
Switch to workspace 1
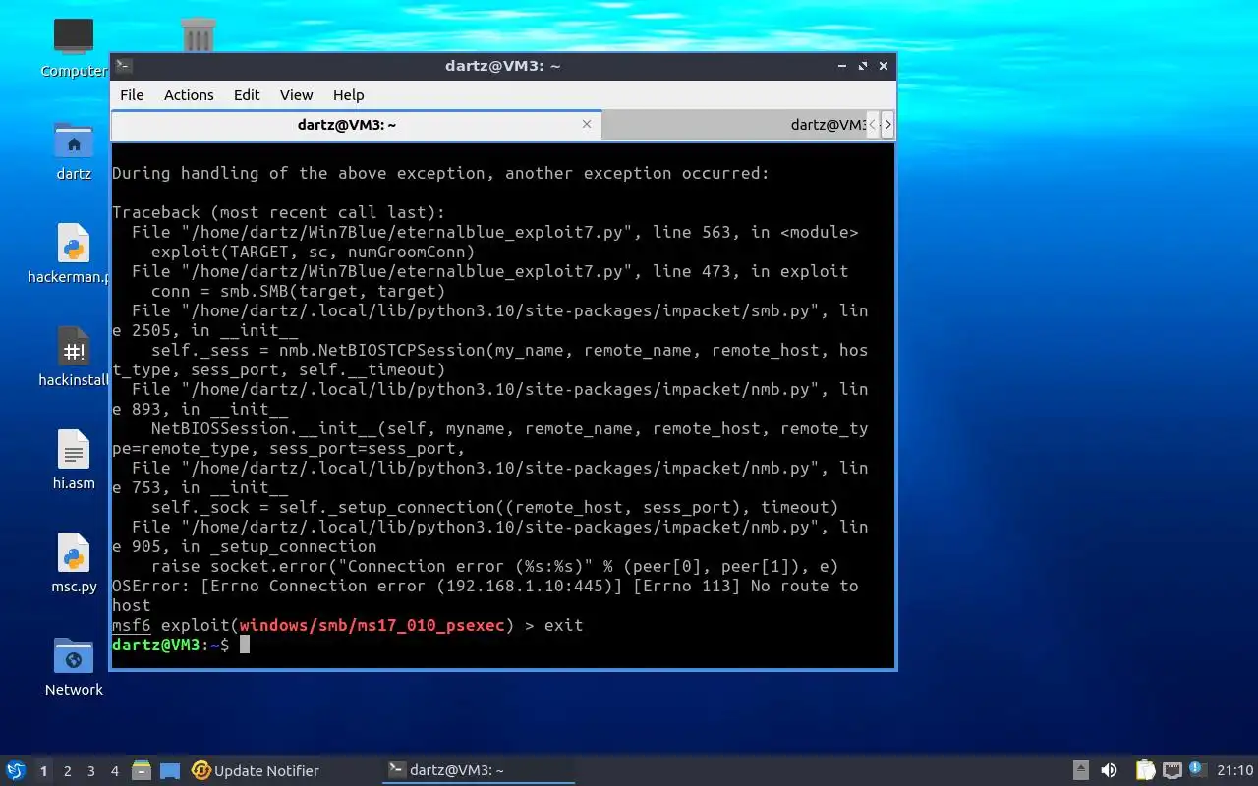click(43, 771)
